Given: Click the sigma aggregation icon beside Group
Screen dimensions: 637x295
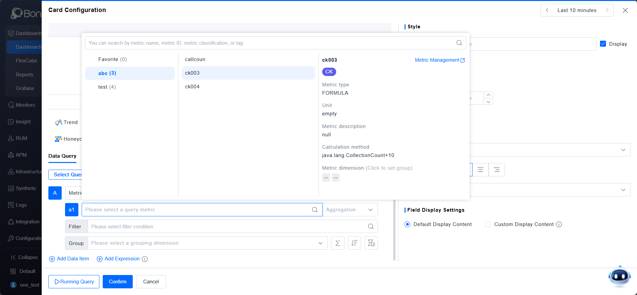Looking at the screenshot, I should pyautogui.click(x=338, y=243).
